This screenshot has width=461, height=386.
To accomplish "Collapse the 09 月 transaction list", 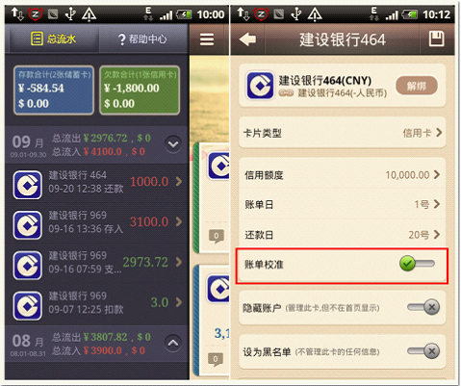I will click(173, 144).
